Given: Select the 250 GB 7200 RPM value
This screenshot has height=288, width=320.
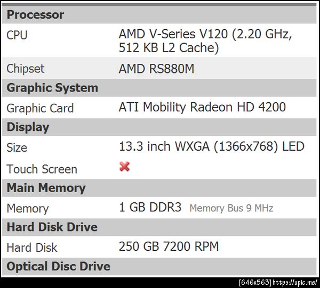Looking at the screenshot, I should 169,246.
